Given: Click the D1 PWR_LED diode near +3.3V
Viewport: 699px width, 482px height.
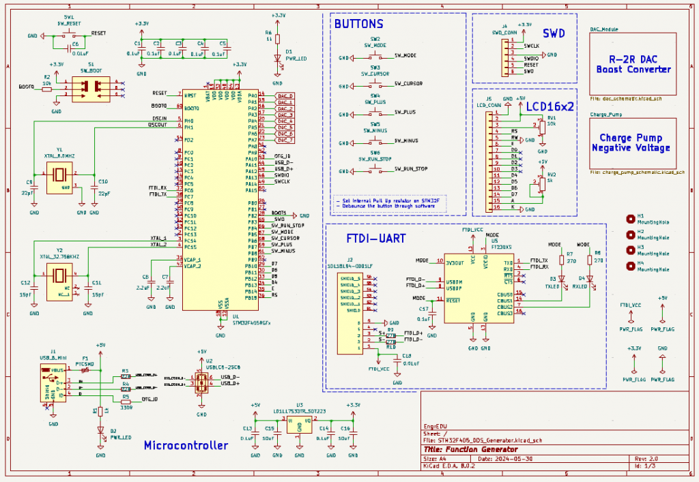Looking at the screenshot, I should coord(278,59).
